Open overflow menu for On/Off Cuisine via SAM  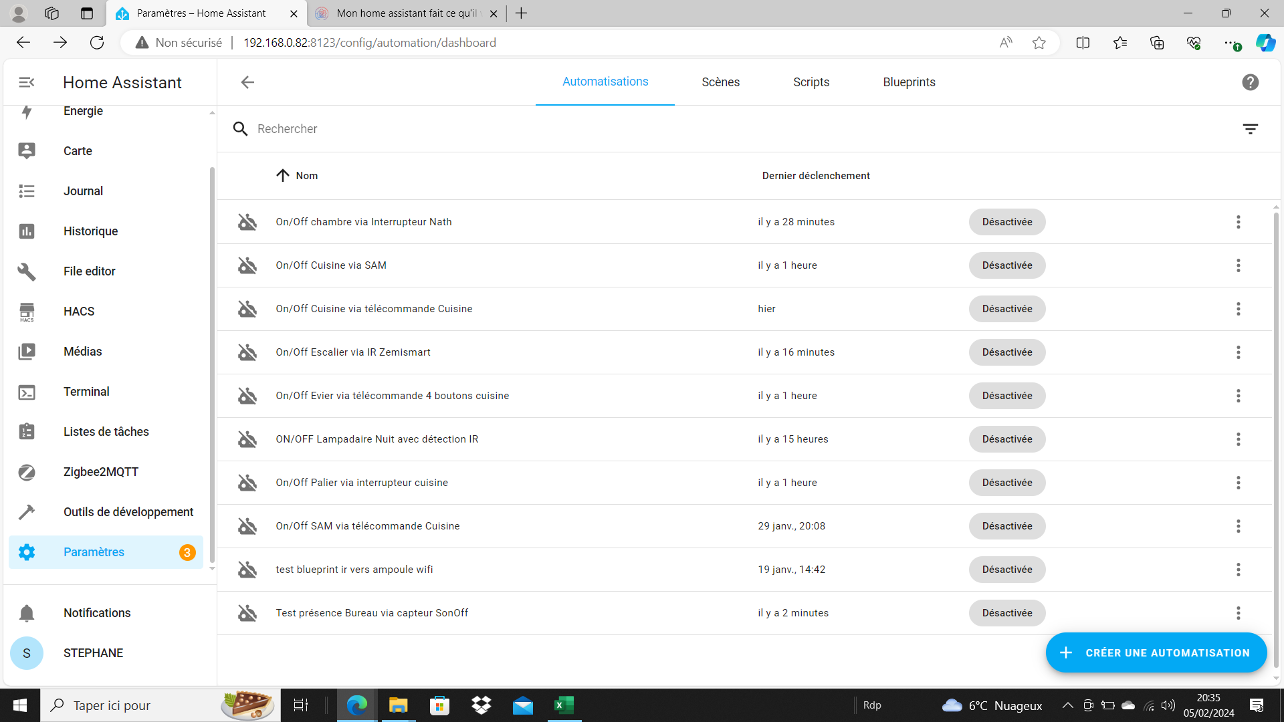(x=1238, y=265)
